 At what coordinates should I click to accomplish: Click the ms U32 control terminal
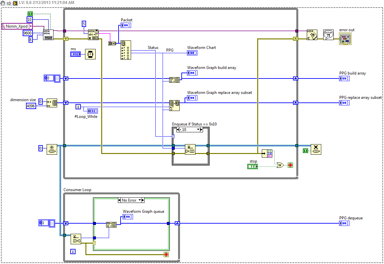[76, 54]
